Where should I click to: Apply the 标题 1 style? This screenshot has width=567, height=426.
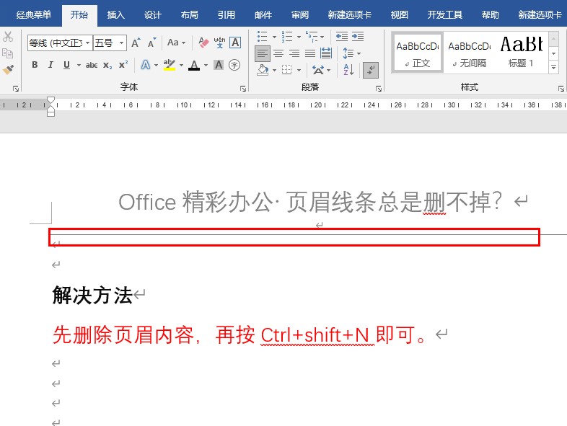point(521,53)
